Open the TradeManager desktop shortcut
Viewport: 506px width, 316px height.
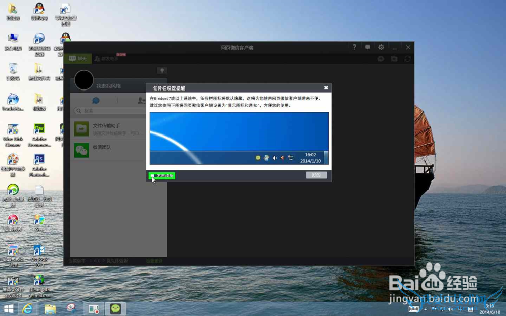(x=13, y=102)
